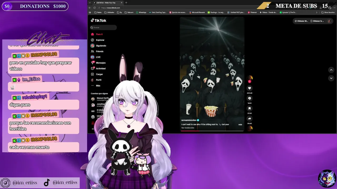
Task: Open the WhatsApp bookmark
Action: coord(141,12)
